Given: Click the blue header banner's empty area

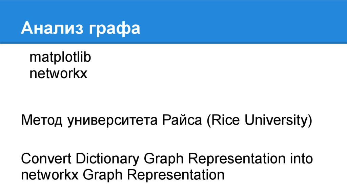Looking at the screenshot, I should pyautogui.click(x=243, y=22).
